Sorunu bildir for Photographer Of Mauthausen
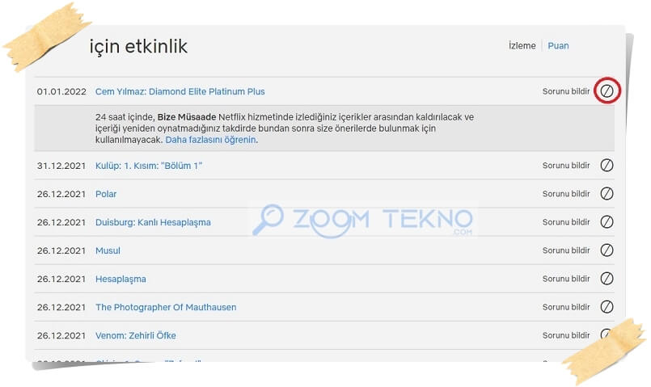 pos(566,307)
